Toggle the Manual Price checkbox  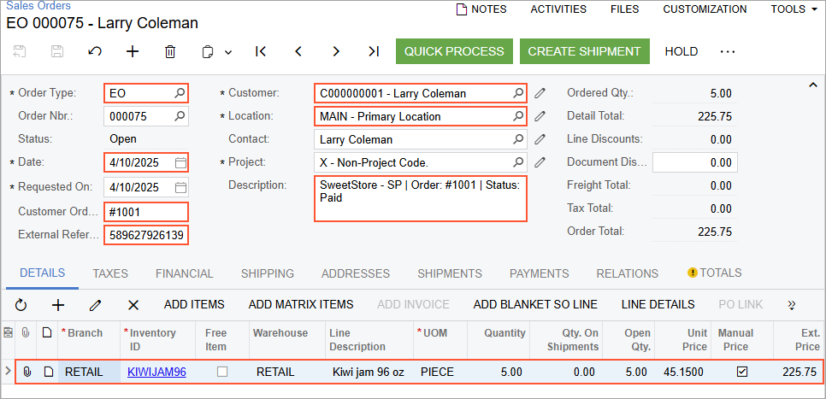click(x=742, y=372)
